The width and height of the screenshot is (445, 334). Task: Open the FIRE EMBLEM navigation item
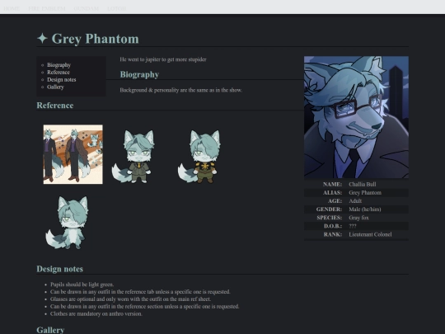pyautogui.click(x=47, y=9)
